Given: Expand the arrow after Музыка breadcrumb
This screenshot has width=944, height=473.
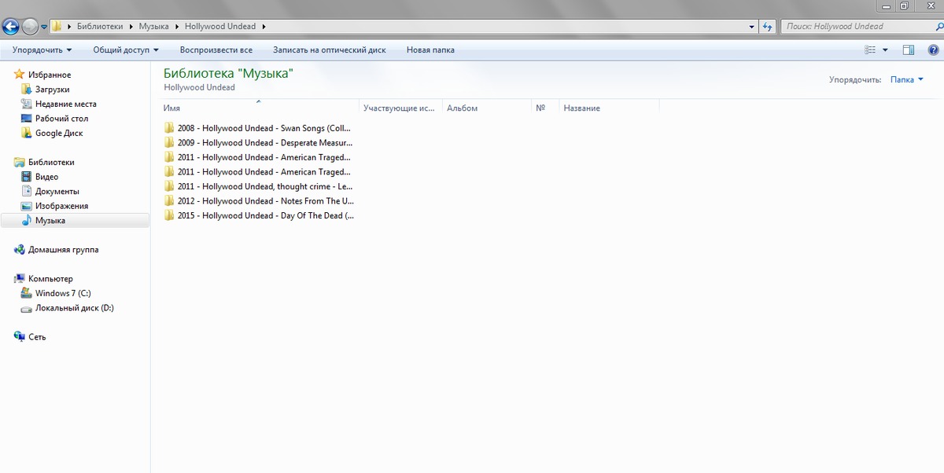Looking at the screenshot, I should tap(176, 27).
